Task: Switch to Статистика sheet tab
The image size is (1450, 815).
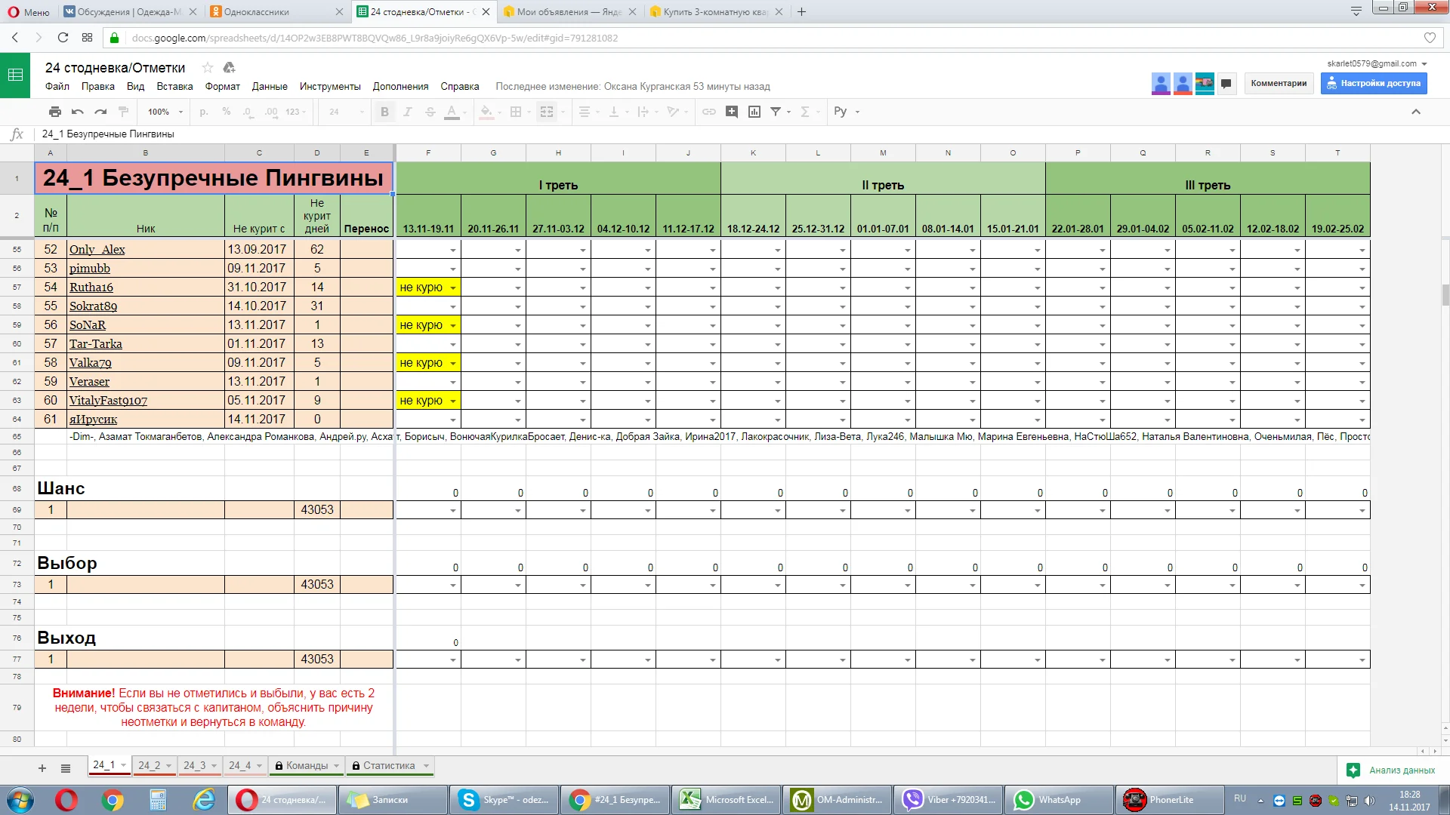Action: (388, 765)
